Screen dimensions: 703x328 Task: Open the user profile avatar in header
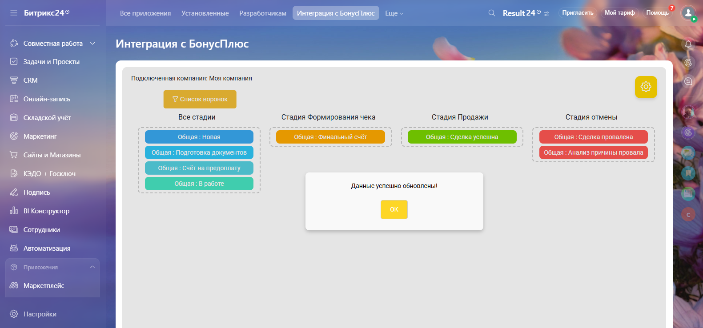688,12
